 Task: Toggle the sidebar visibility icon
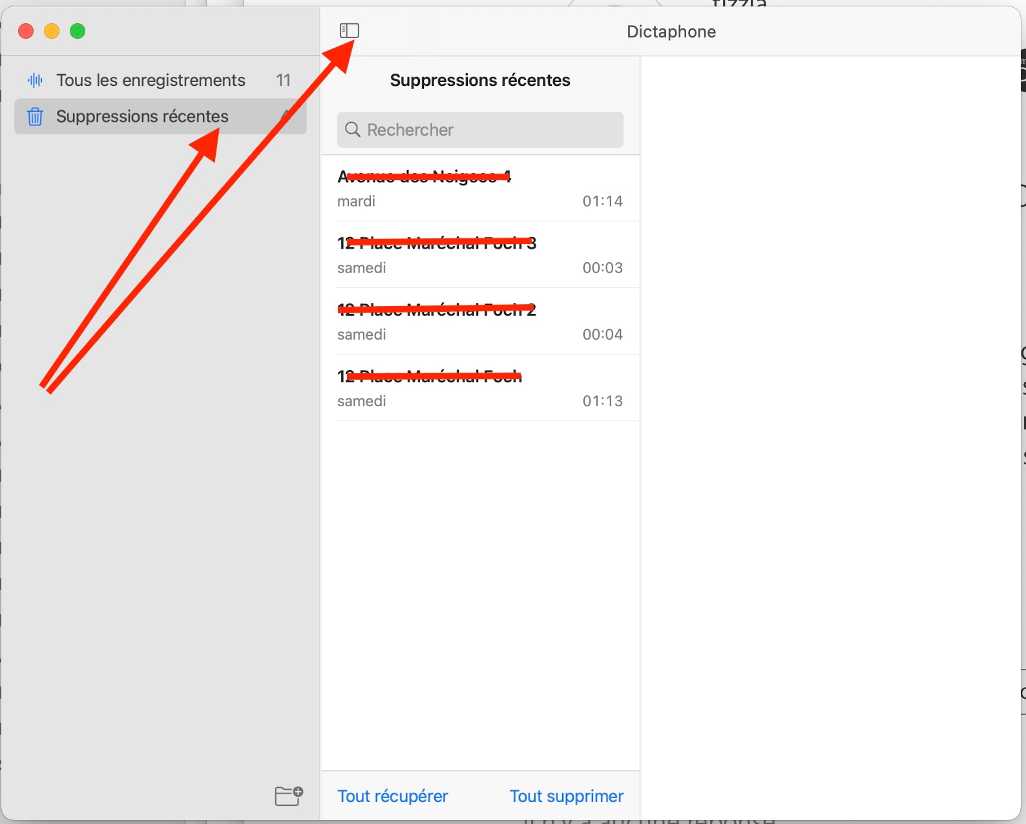[350, 30]
